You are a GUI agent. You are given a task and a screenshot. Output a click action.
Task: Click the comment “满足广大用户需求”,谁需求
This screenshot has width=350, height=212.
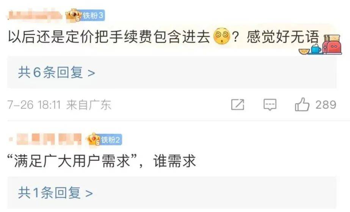pos(102,161)
